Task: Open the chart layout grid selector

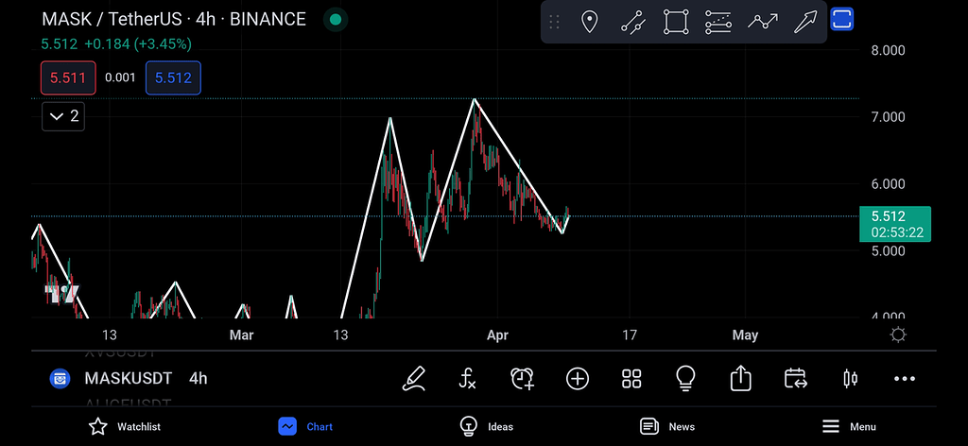Action: [x=631, y=379]
